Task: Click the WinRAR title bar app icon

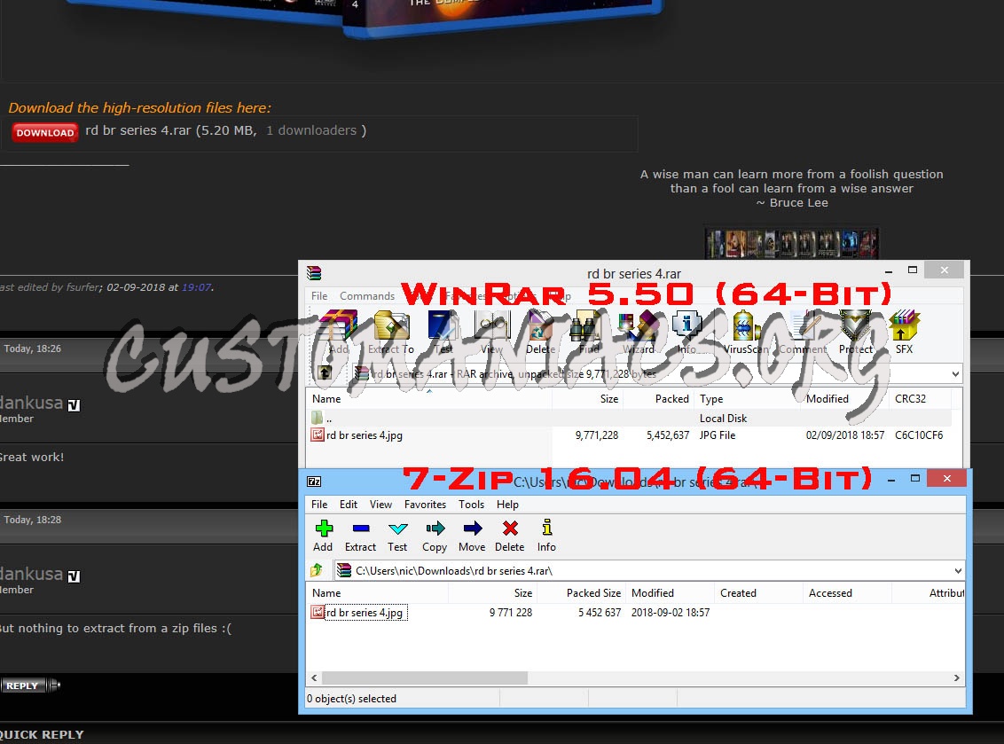Action: pos(314,273)
